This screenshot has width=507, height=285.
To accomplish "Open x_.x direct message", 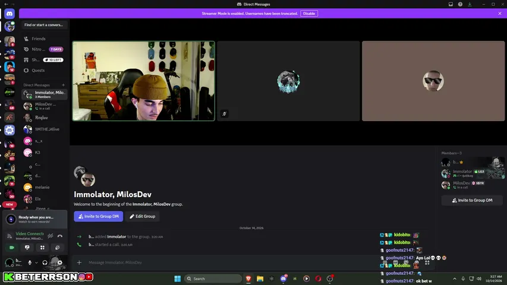I will point(45,141).
